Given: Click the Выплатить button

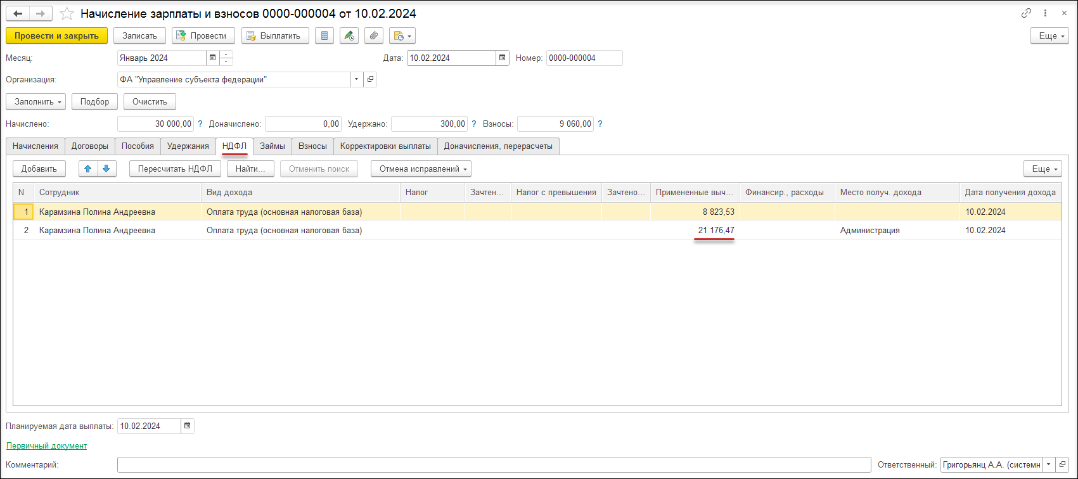Looking at the screenshot, I should pyautogui.click(x=275, y=35).
